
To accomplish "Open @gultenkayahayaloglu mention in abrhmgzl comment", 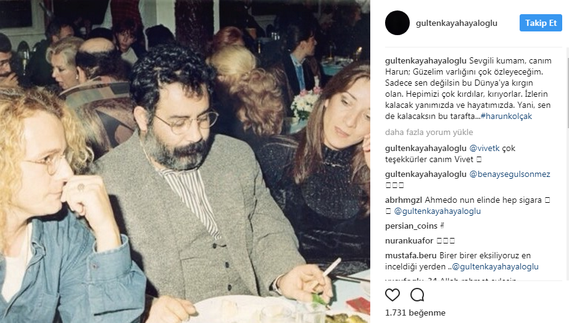I will click(438, 211).
